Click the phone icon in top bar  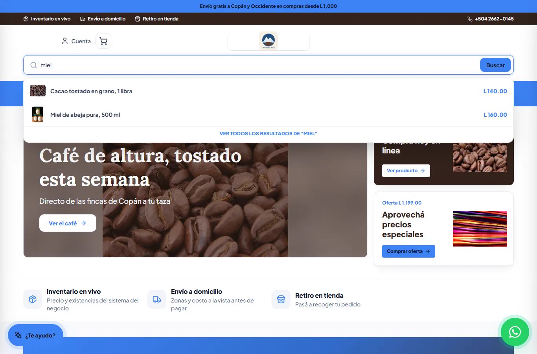pos(470,19)
